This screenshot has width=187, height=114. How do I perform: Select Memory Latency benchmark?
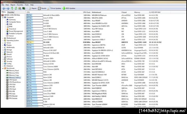tap(13, 78)
